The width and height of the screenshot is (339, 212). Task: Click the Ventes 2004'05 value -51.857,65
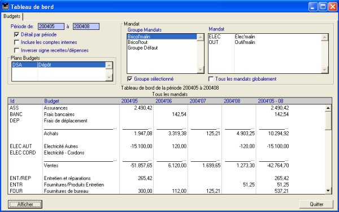pyautogui.click(x=141, y=165)
